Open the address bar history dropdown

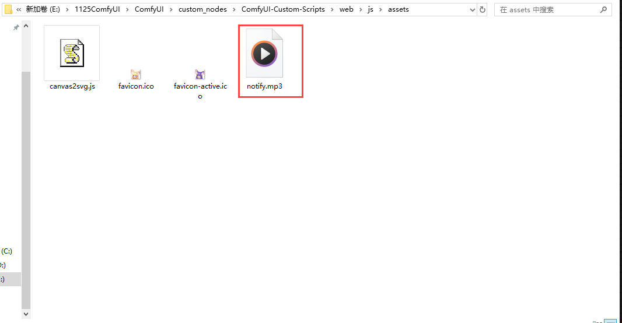(x=471, y=10)
